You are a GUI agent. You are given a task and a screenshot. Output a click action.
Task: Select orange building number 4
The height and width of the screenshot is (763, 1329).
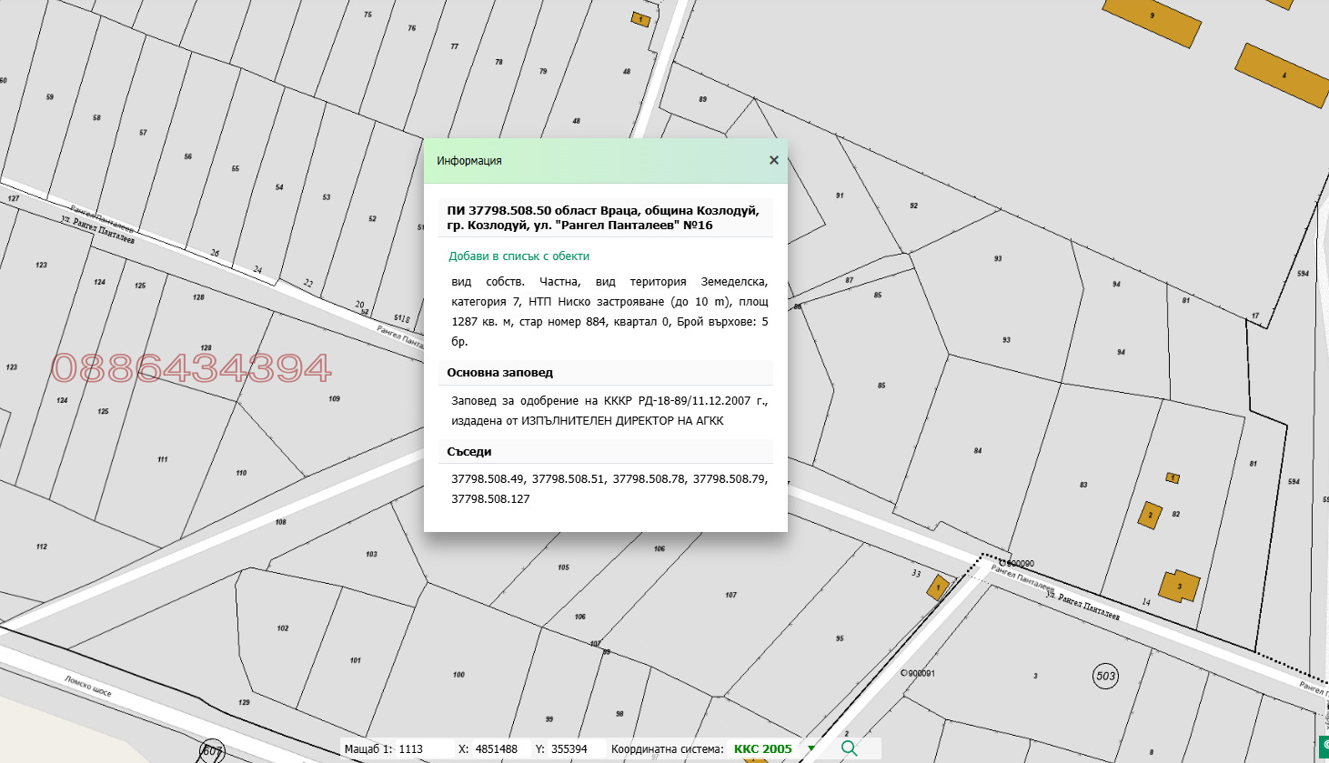(1282, 75)
